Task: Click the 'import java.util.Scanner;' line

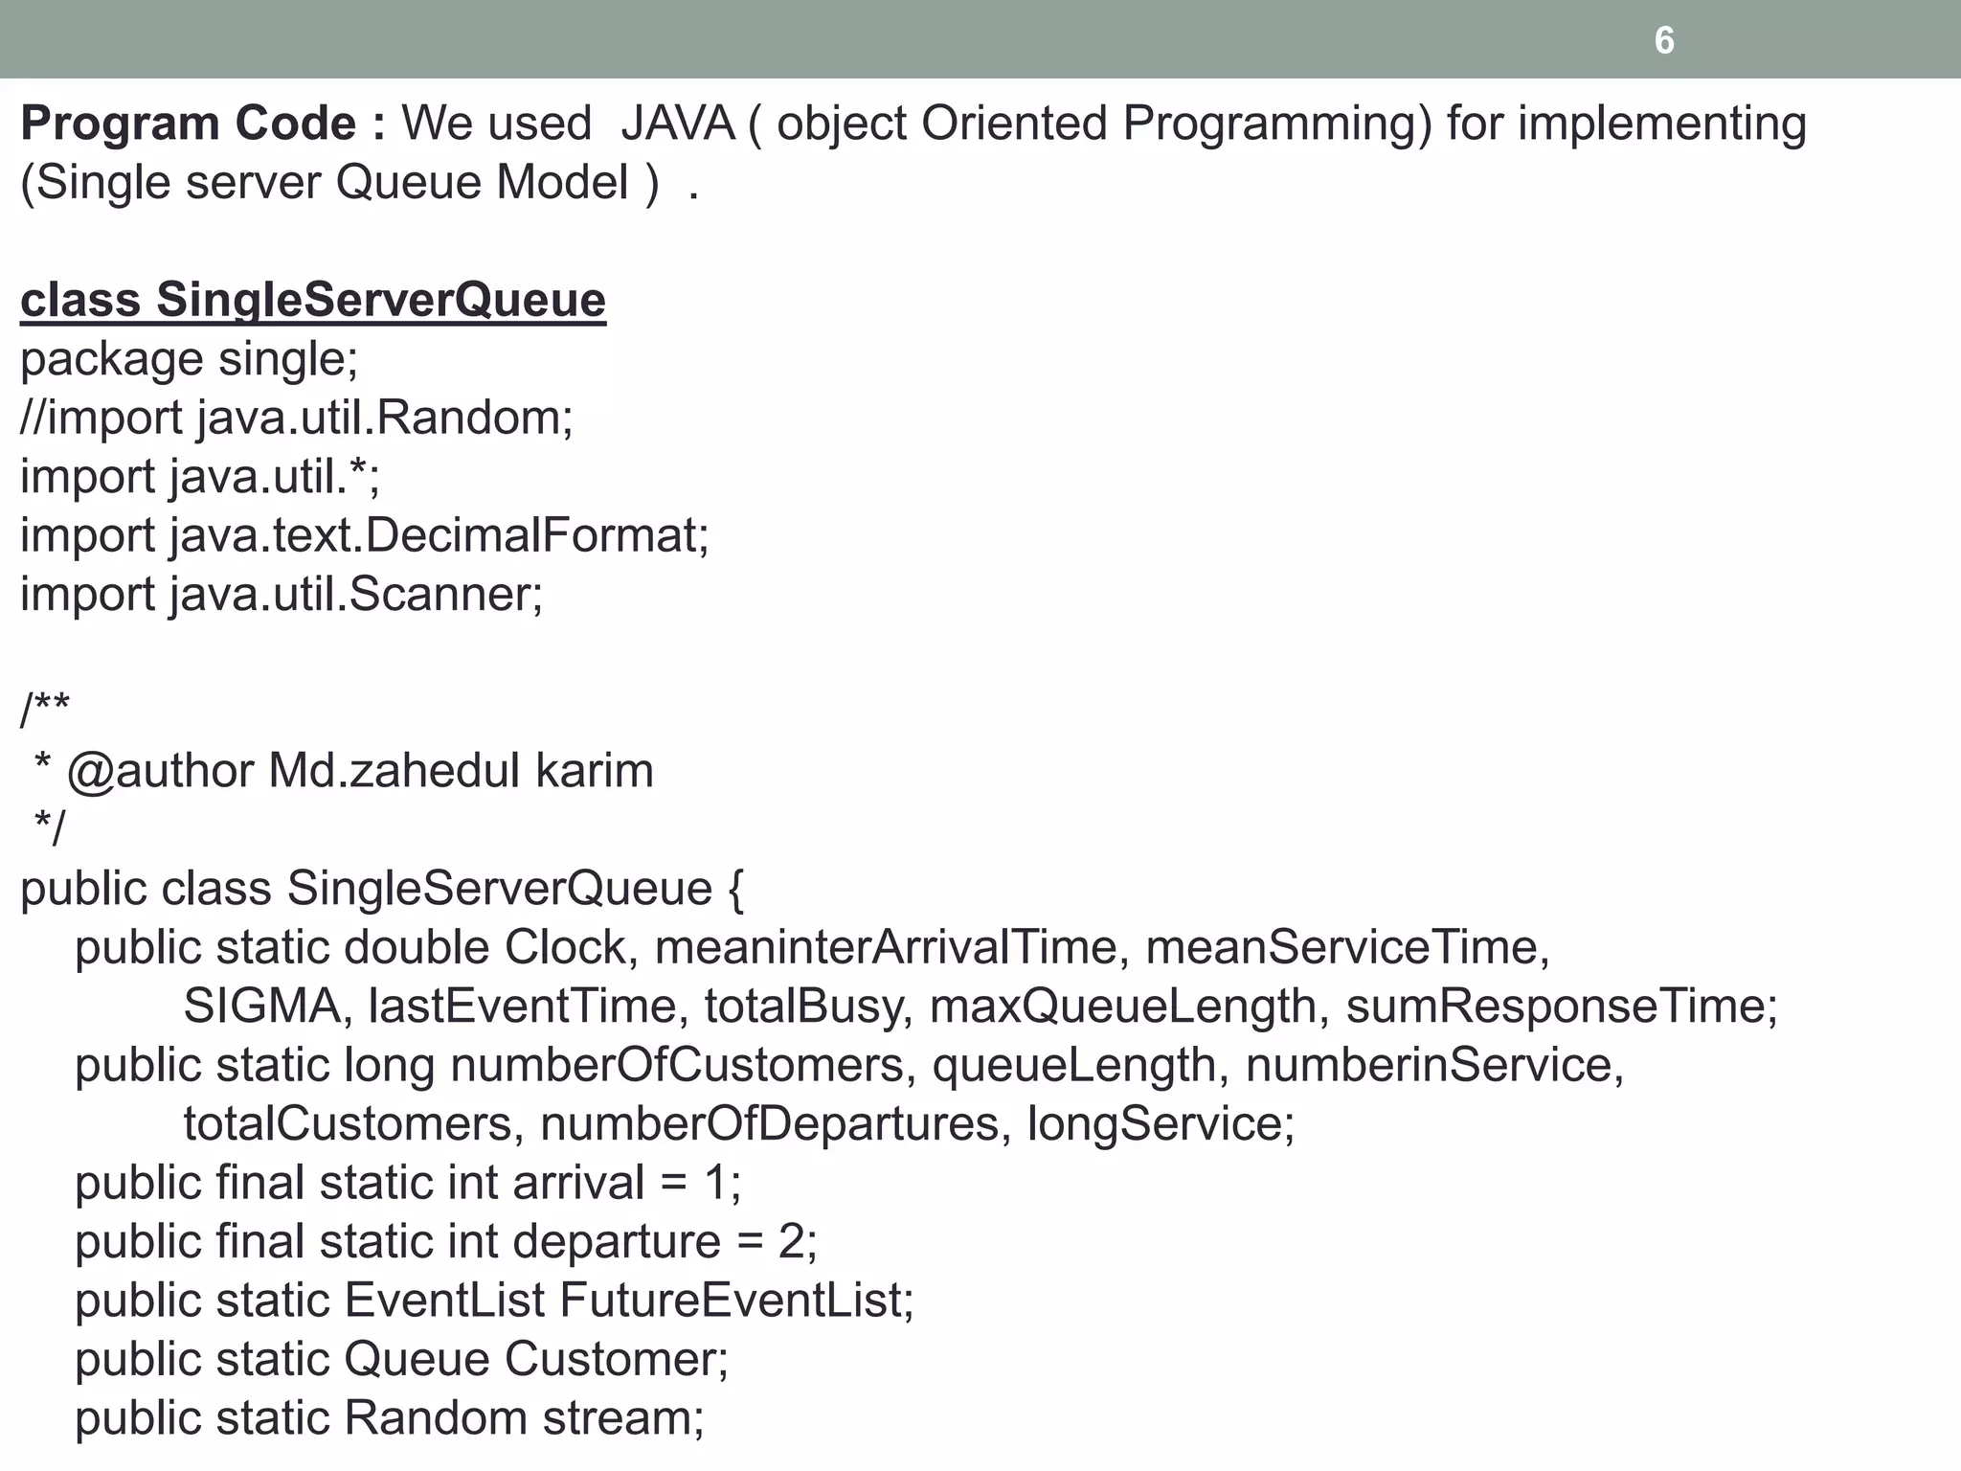Action: pos(282,595)
